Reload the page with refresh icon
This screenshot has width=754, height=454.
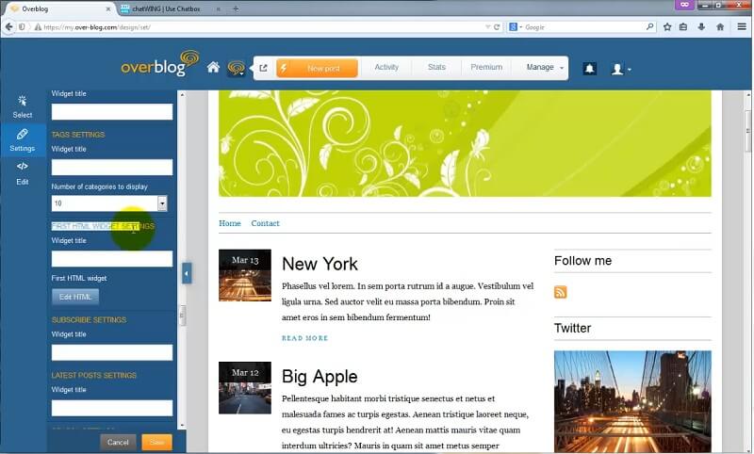pos(497,27)
